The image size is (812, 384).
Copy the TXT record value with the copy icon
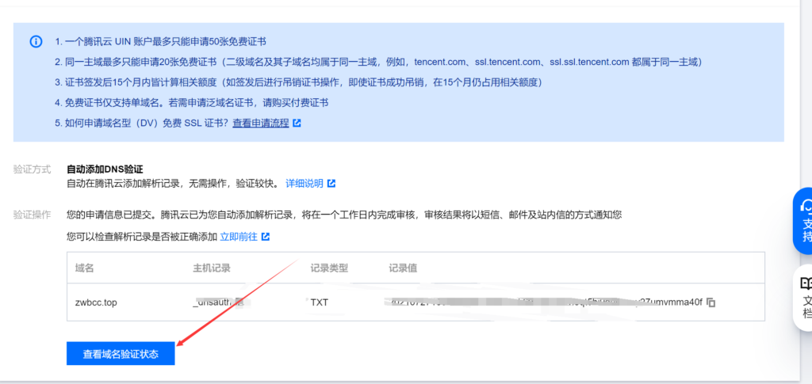[x=711, y=302]
